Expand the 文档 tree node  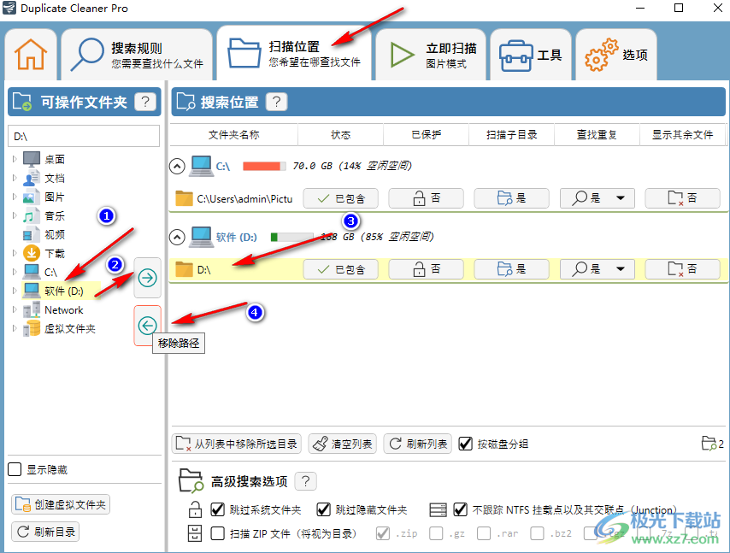click(15, 179)
